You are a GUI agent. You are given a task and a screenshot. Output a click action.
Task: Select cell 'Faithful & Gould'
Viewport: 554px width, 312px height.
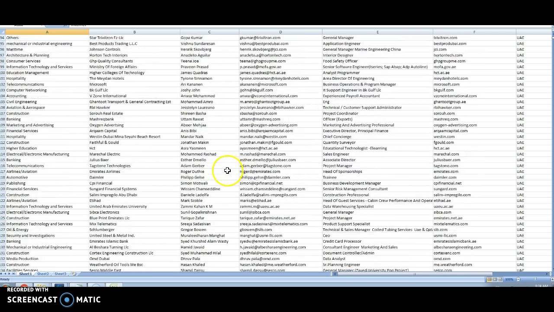(x=104, y=143)
